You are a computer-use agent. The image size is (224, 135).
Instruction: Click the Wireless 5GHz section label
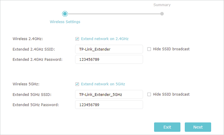pos(26,84)
